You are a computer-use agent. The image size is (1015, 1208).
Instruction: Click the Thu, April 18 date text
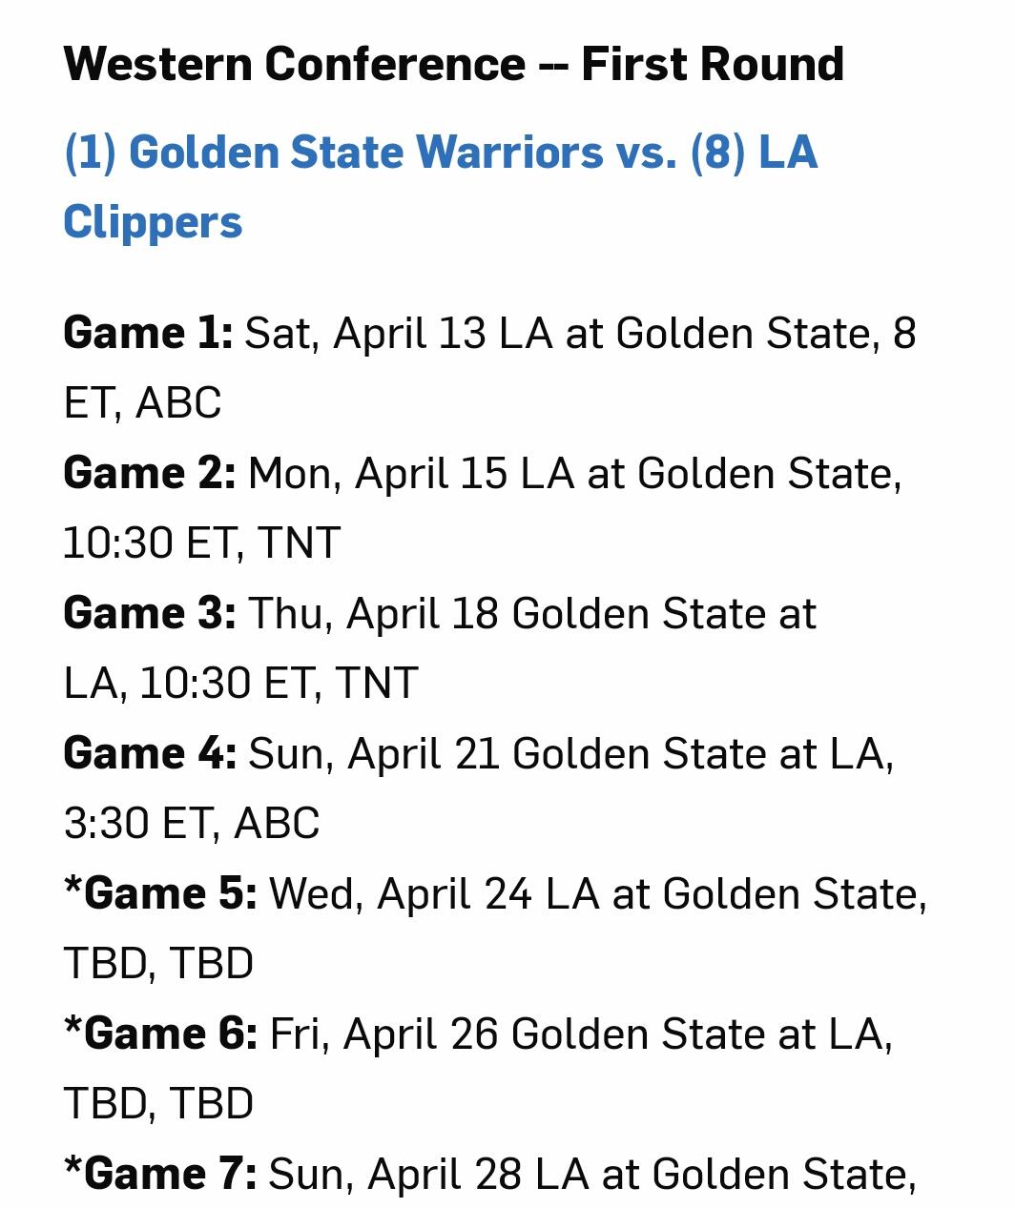click(x=373, y=614)
